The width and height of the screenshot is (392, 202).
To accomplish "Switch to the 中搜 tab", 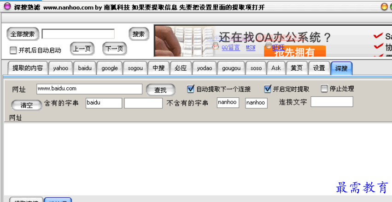I will [x=159, y=68].
